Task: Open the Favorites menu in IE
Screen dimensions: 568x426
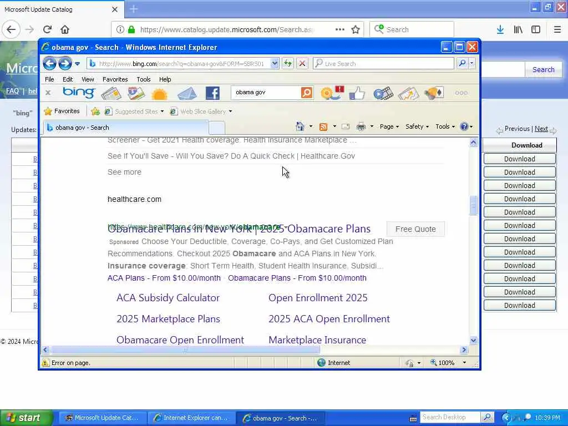Action: pos(115,79)
